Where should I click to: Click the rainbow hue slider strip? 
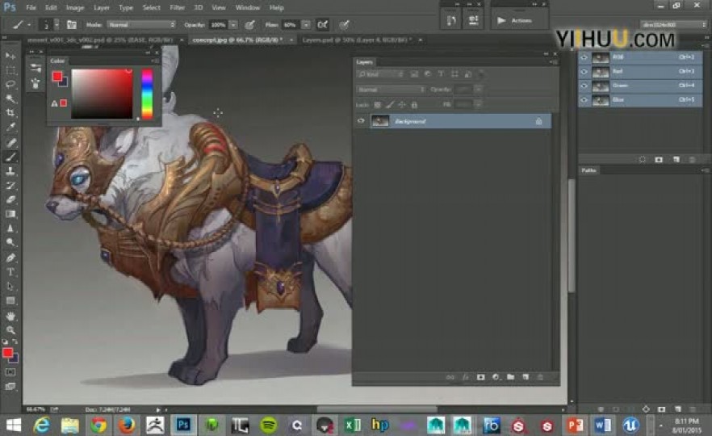[147, 94]
